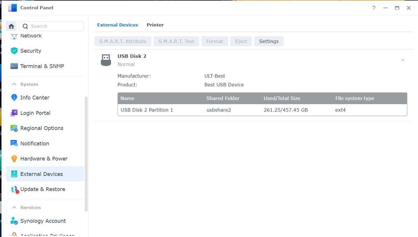
Task: Click the S.M.A.R.T. Attribute button
Action: 122,41
